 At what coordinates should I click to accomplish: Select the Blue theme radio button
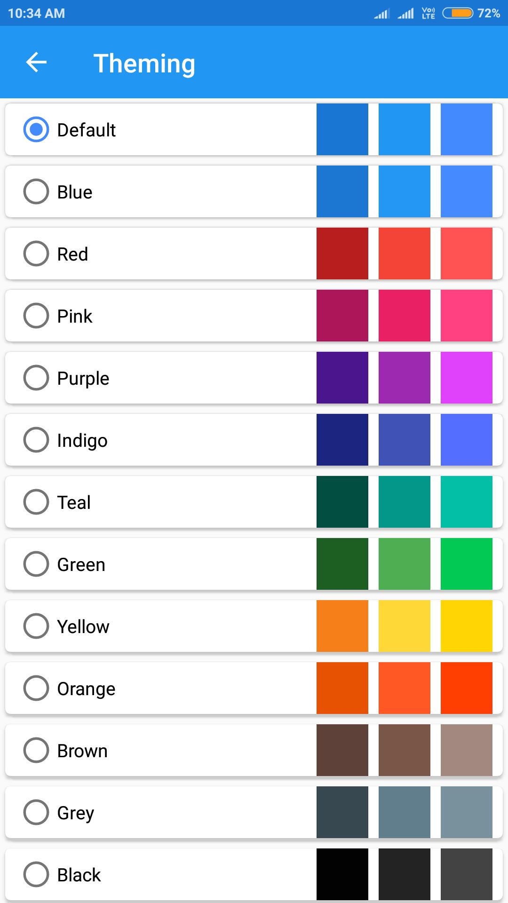(36, 191)
